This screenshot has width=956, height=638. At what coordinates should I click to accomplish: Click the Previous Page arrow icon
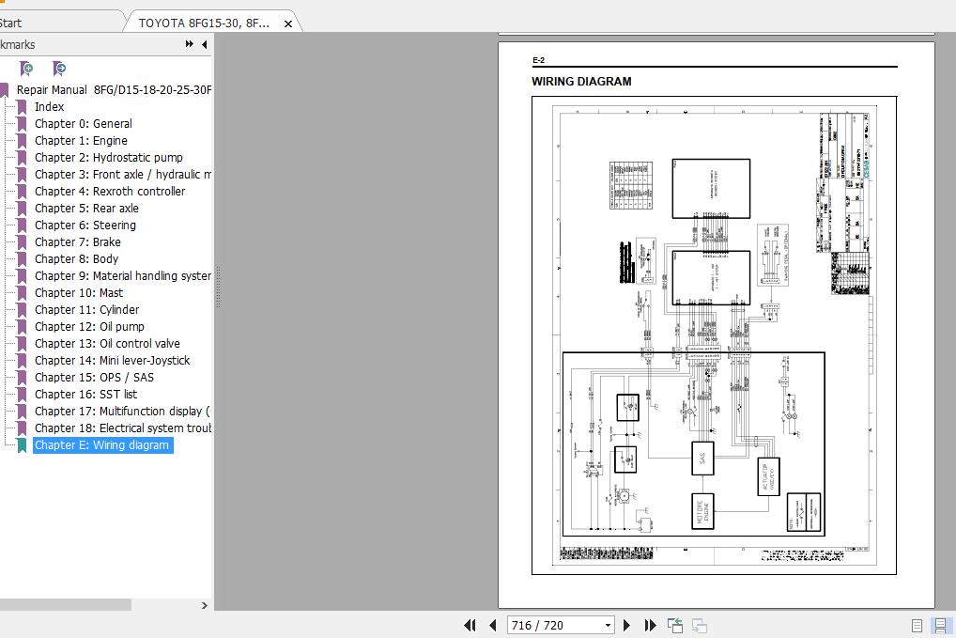pos(492,625)
